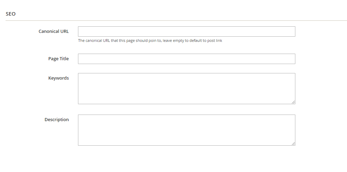Place cursor in the Description text area
347x172 pixels.
click(186, 130)
